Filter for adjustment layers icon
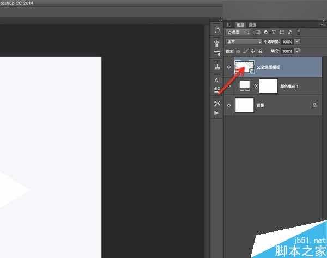The width and height of the screenshot is (327, 258). (266, 32)
